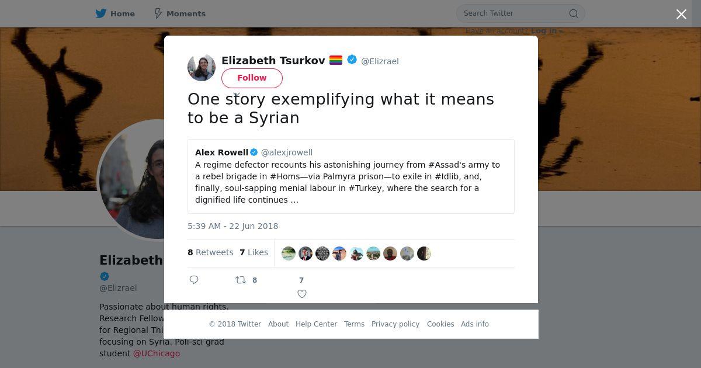Open the first liker's avatar
701x368 pixels.
289,254
